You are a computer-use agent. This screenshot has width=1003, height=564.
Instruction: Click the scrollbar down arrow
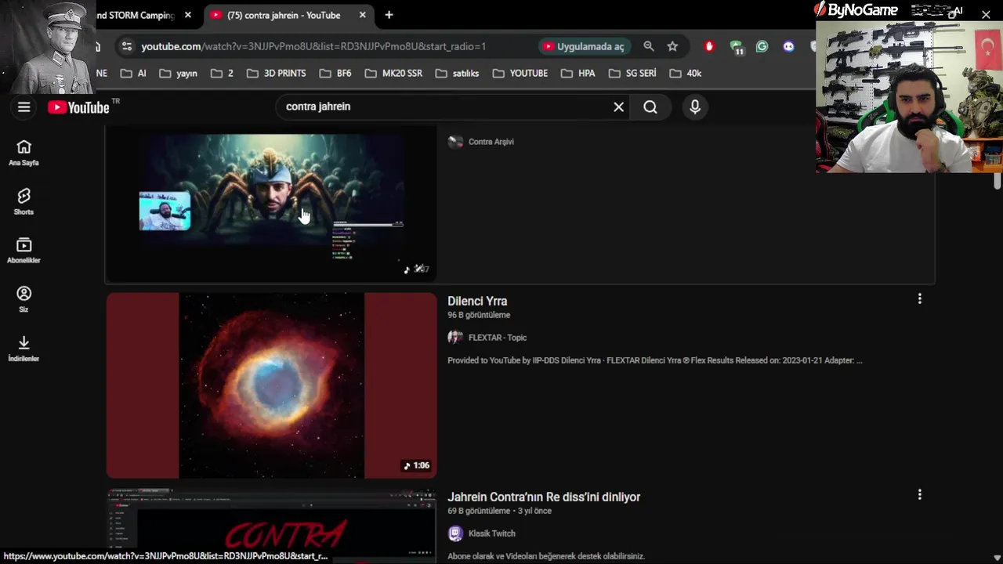997,557
